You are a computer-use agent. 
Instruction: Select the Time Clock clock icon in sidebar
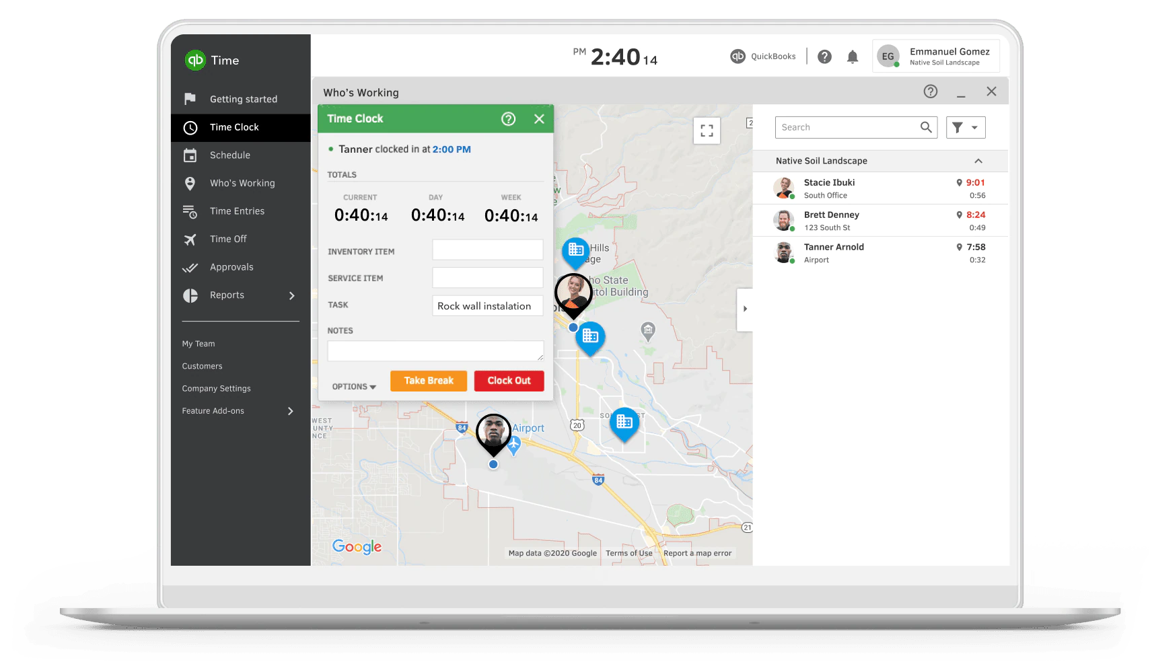pyautogui.click(x=190, y=127)
